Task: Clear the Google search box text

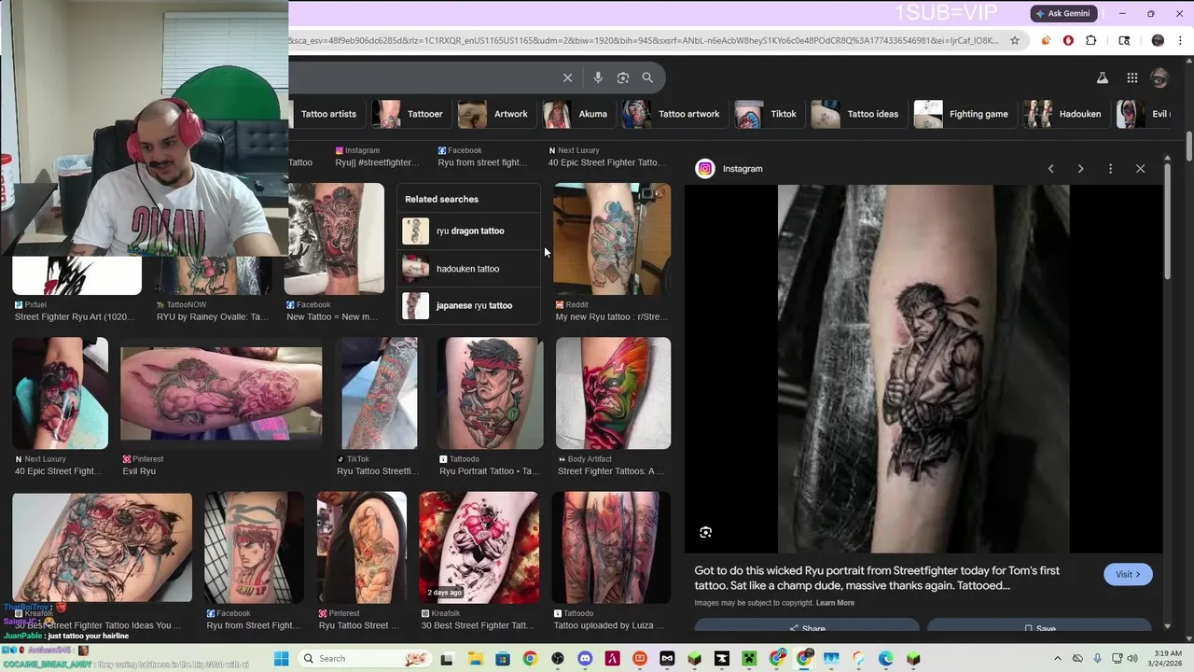Action: [x=567, y=77]
